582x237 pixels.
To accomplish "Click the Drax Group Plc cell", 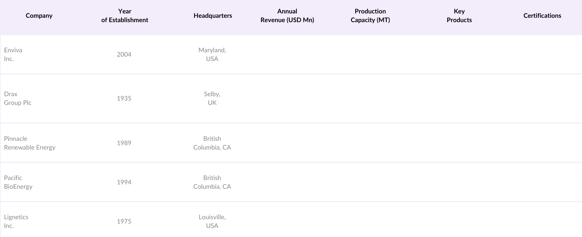I will 17,98.
